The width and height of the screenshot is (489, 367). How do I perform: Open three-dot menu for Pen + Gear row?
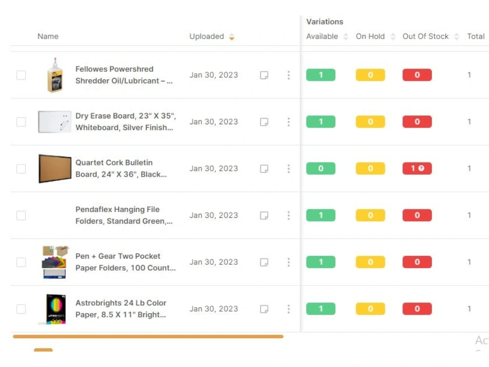coord(289,262)
